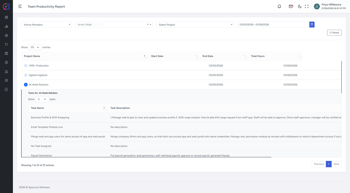The image size is (350, 193).
Task: Sort by Project Name column header
Action: click(x=85, y=56)
